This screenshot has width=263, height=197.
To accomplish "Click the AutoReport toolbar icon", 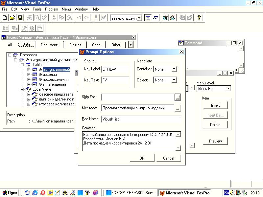I will click(190, 18).
